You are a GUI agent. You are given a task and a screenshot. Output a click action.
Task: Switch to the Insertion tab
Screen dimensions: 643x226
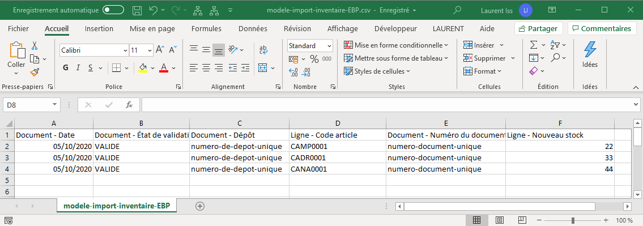point(99,29)
